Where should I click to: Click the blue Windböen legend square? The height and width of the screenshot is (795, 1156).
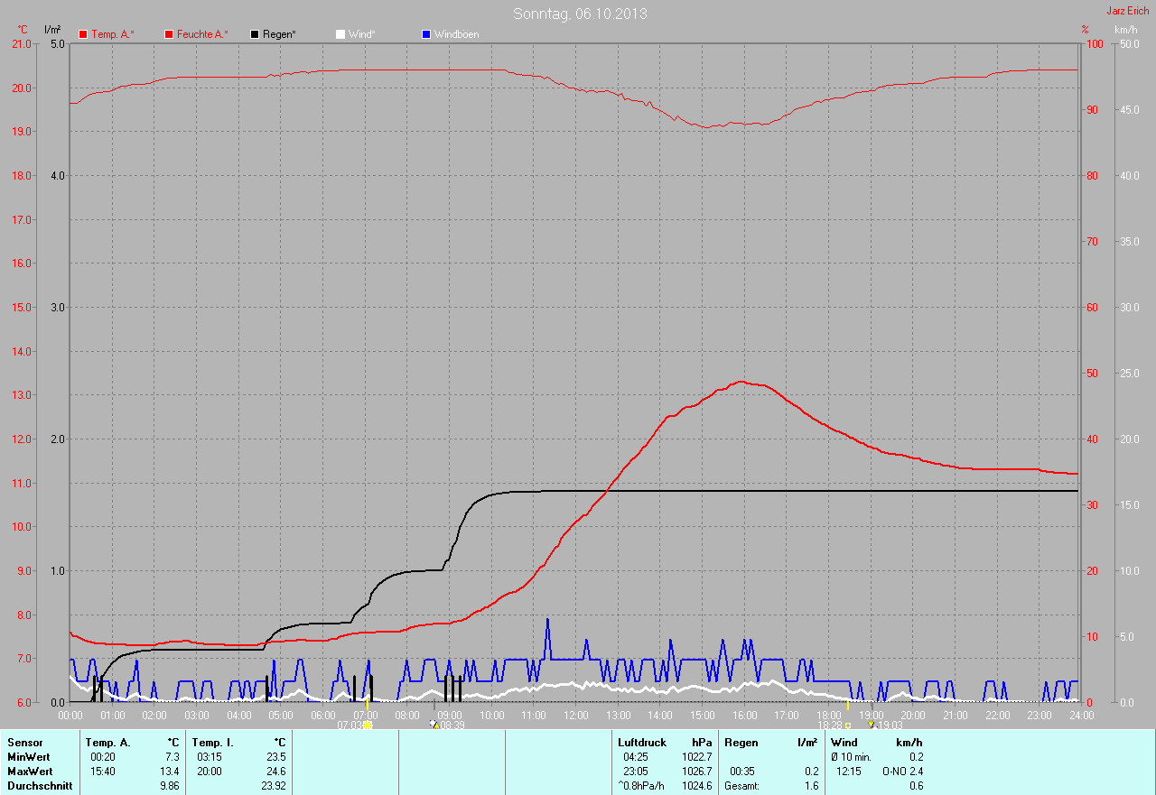(x=426, y=34)
